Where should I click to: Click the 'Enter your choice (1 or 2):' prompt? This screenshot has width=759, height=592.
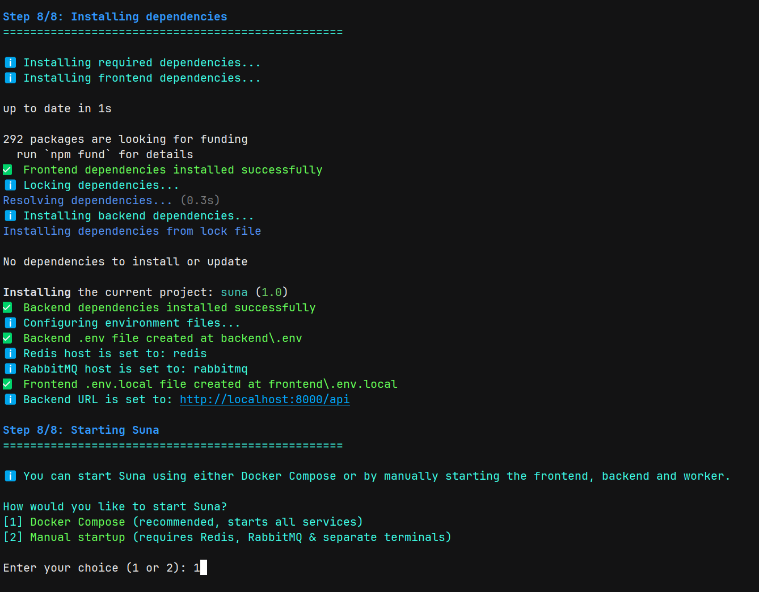point(95,568)
